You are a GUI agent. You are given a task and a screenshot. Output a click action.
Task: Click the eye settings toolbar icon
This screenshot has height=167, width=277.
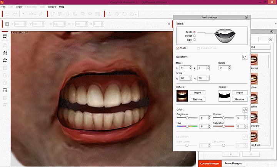click(x=82, y=14)
